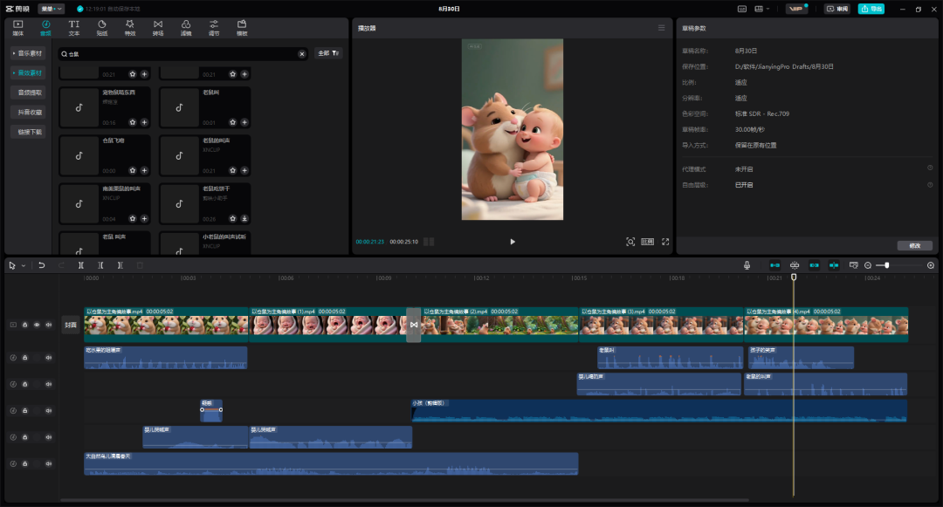Open the 文本 text tab
Screen dimensions: 943x507
(74, 28)
